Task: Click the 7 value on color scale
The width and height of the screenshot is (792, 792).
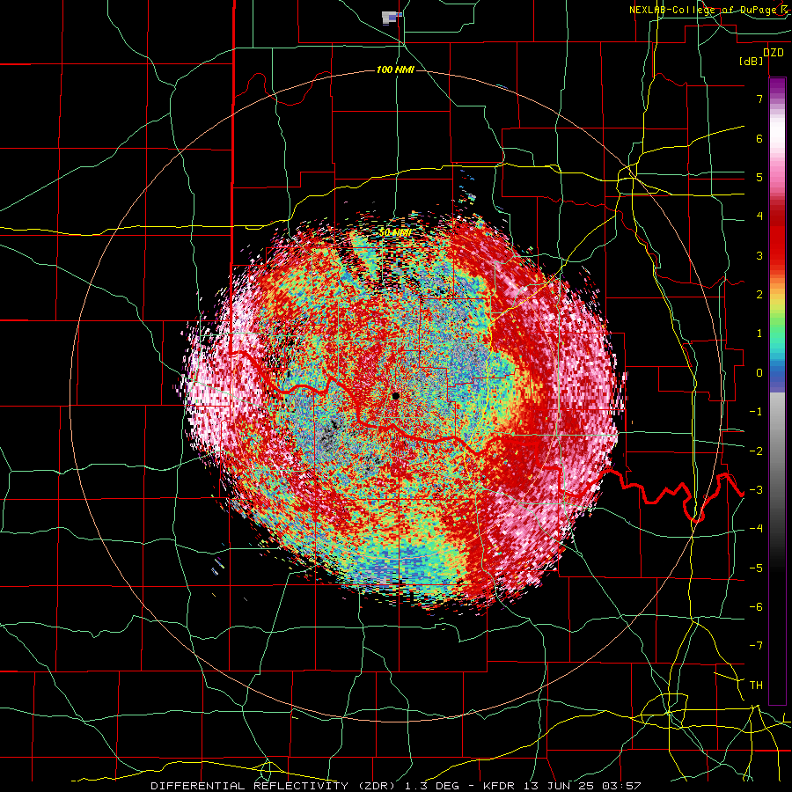Action: (759, 99)
